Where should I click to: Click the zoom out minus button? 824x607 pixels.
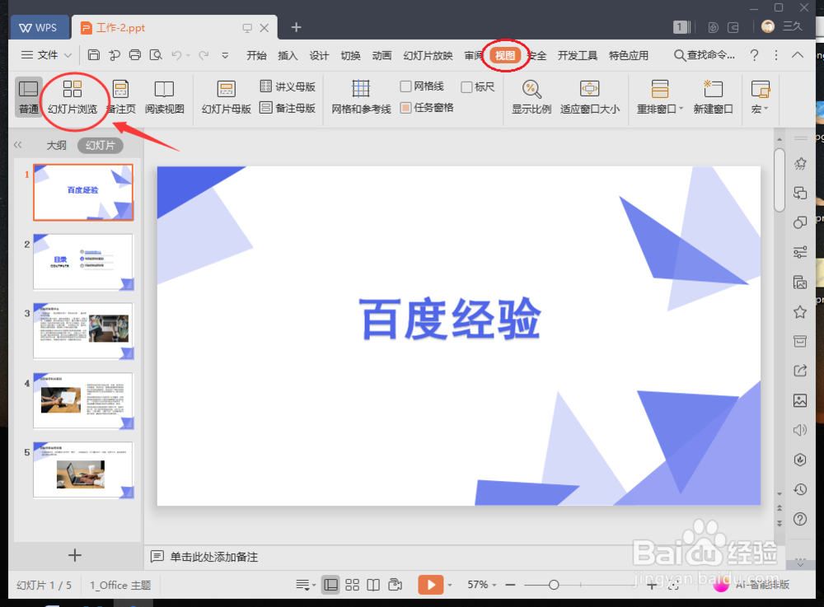click(x=510, y=585)
